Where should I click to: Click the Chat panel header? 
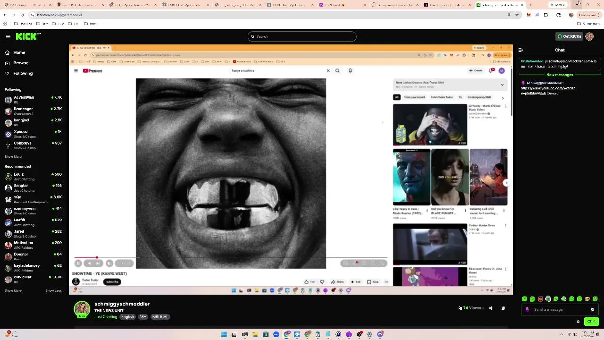[560, 50]
